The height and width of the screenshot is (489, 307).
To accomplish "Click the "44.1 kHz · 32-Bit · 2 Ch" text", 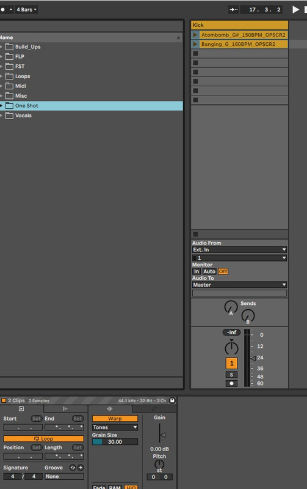I will [x=142, y=401].
